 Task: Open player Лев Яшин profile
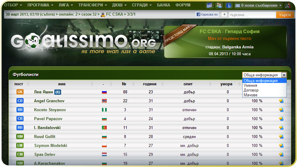(43, 92)
